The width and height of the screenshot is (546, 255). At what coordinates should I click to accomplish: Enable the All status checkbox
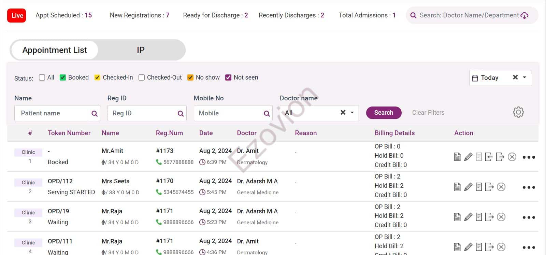click(42, 77)
